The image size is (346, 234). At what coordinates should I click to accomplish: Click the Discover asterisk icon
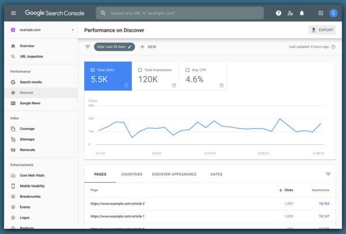pos(13,93)
